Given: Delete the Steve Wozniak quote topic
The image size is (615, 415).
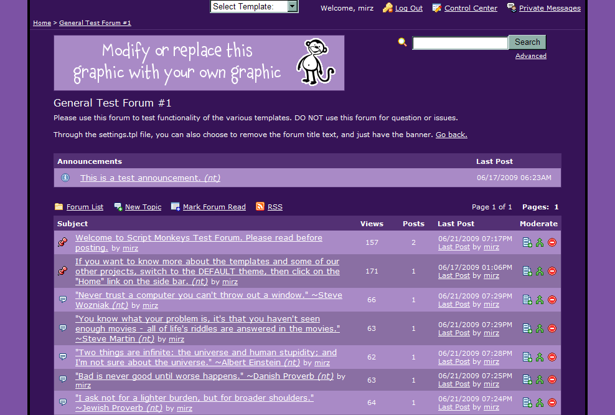Looking at the screenshot, I should click(552, 300).
